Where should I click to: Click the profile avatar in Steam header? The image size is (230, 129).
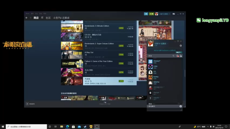pyautogui.click(x=156, y=14)
